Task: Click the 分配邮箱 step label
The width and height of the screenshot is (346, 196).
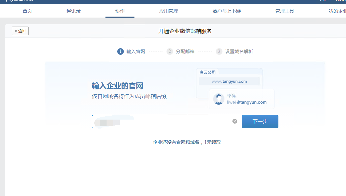Action: pos(185,51)
